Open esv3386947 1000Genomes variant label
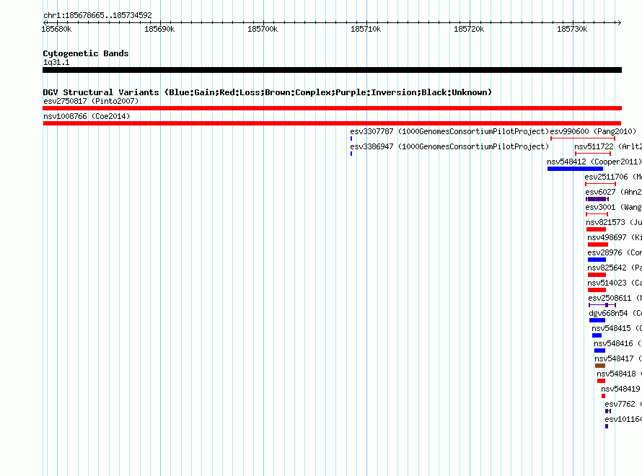The height and width of the screenshot is (476, 642). point(449,146)
